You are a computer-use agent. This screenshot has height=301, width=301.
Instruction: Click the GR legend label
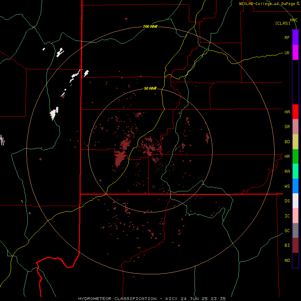click(x=287, y=127)
